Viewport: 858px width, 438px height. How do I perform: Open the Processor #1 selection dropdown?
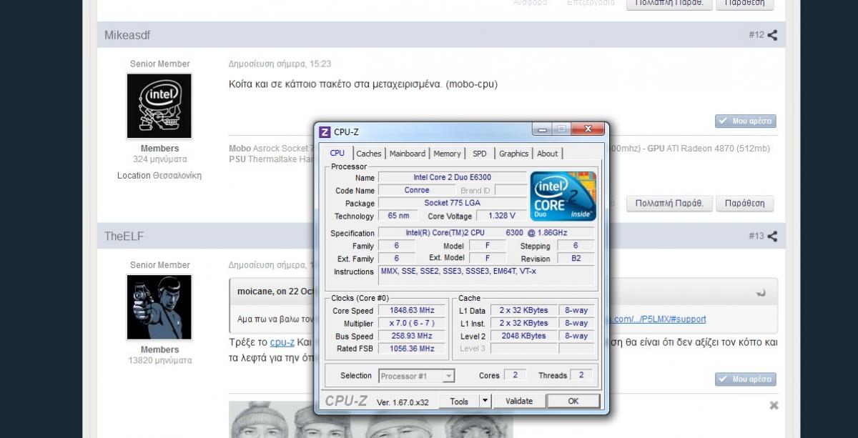(417, 376)
